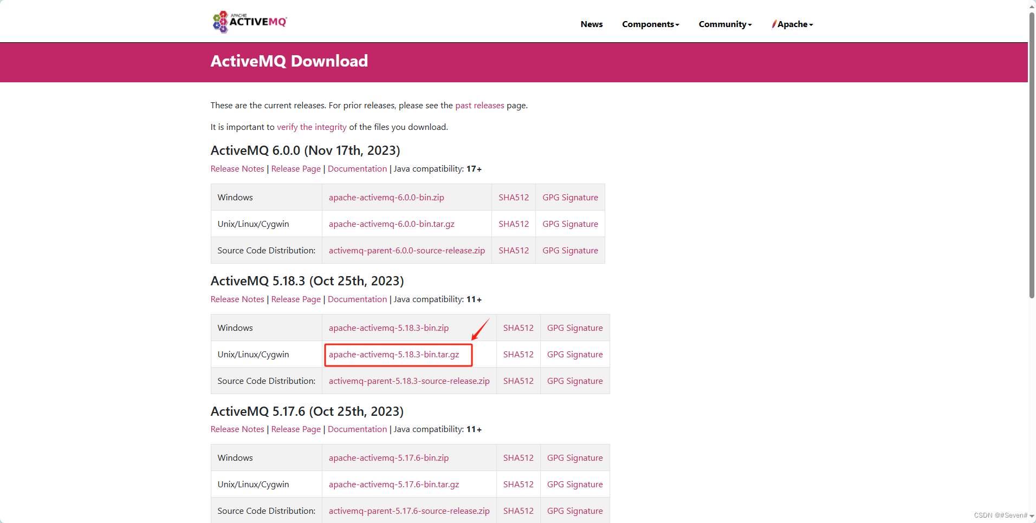Expand the Community dropdown menu
Screen dimensions: 1036x523
click(x=725, y=24)
